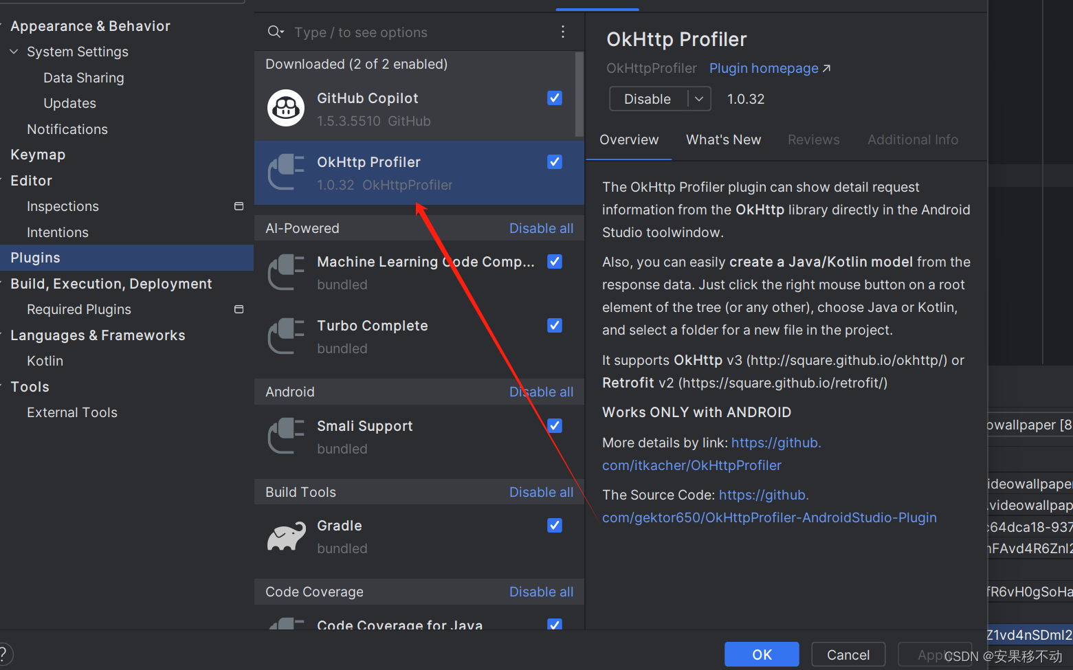Select the Gradle plugin name
The width and height of the screenshot is (1073, 670).
coord(339,526)
